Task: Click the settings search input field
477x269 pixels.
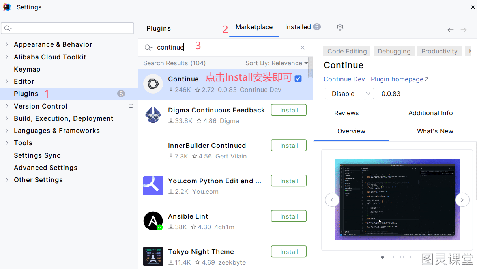Action: click(67, 28)
